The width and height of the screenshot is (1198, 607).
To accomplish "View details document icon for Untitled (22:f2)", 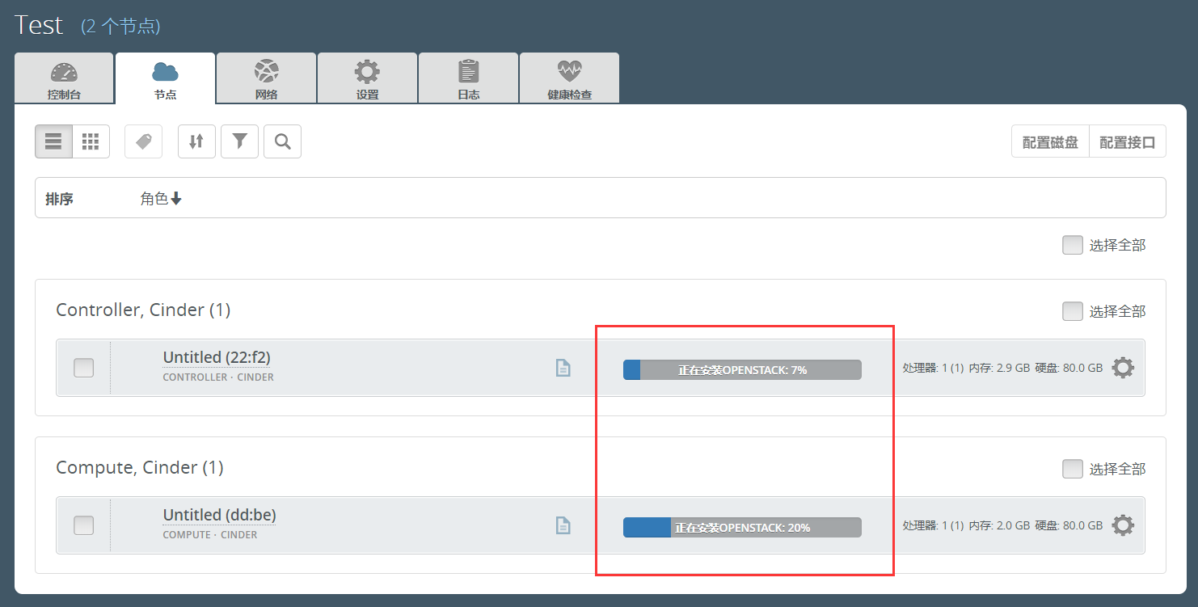I will coord(563,367).
